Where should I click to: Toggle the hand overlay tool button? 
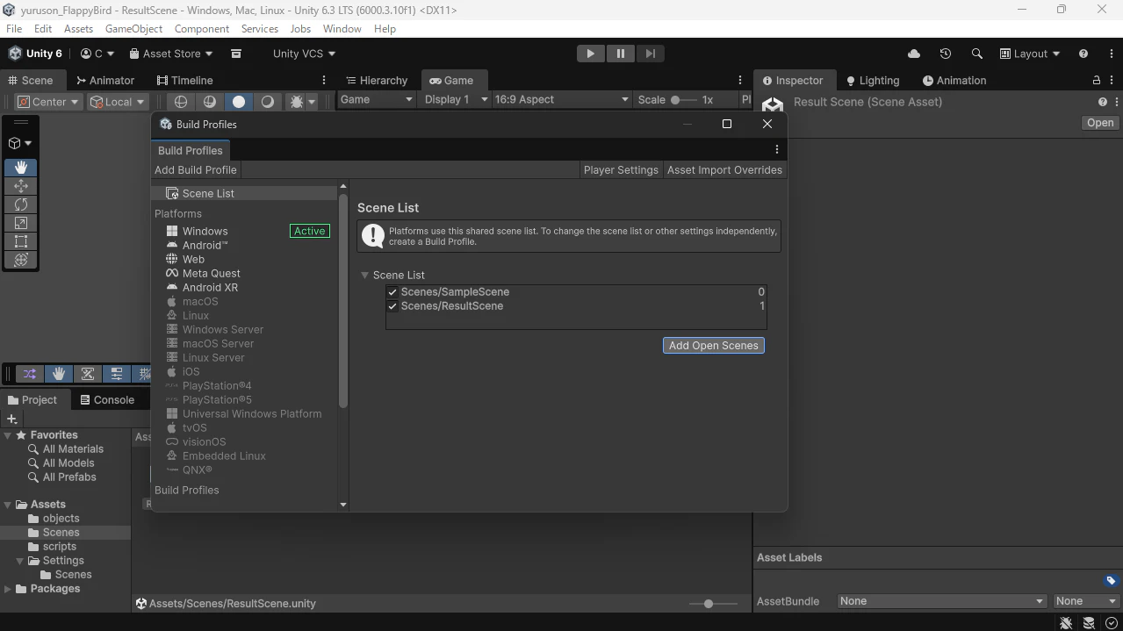(x=59, y=374)
